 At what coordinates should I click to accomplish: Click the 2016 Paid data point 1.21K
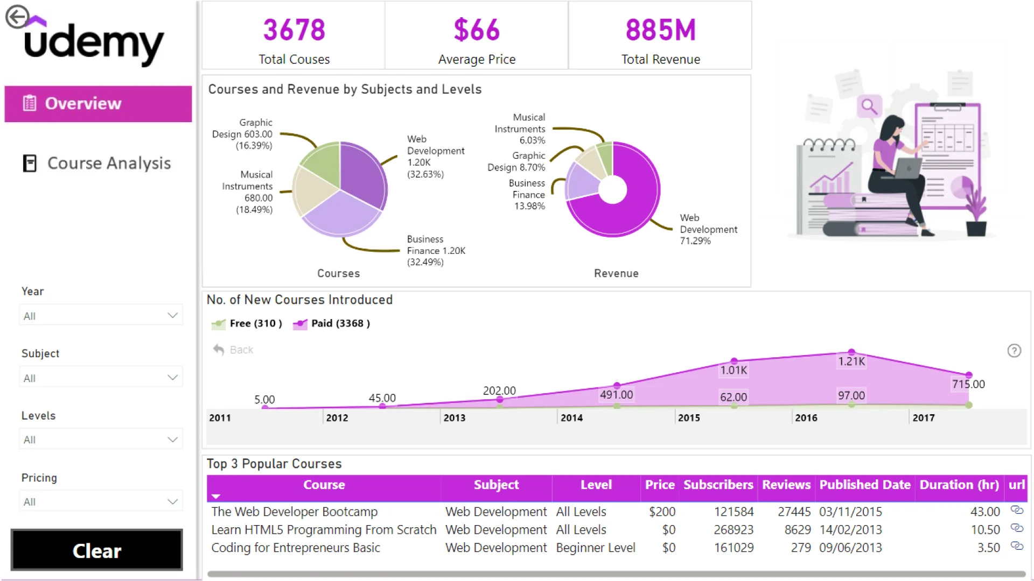pyautogui.click(x=851, y=352)
